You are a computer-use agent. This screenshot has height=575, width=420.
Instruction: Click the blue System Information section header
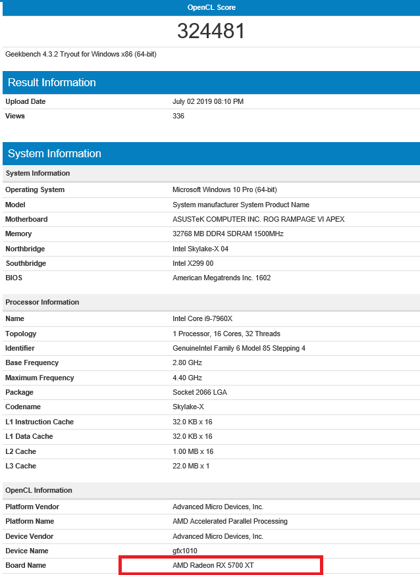[55, 153]
